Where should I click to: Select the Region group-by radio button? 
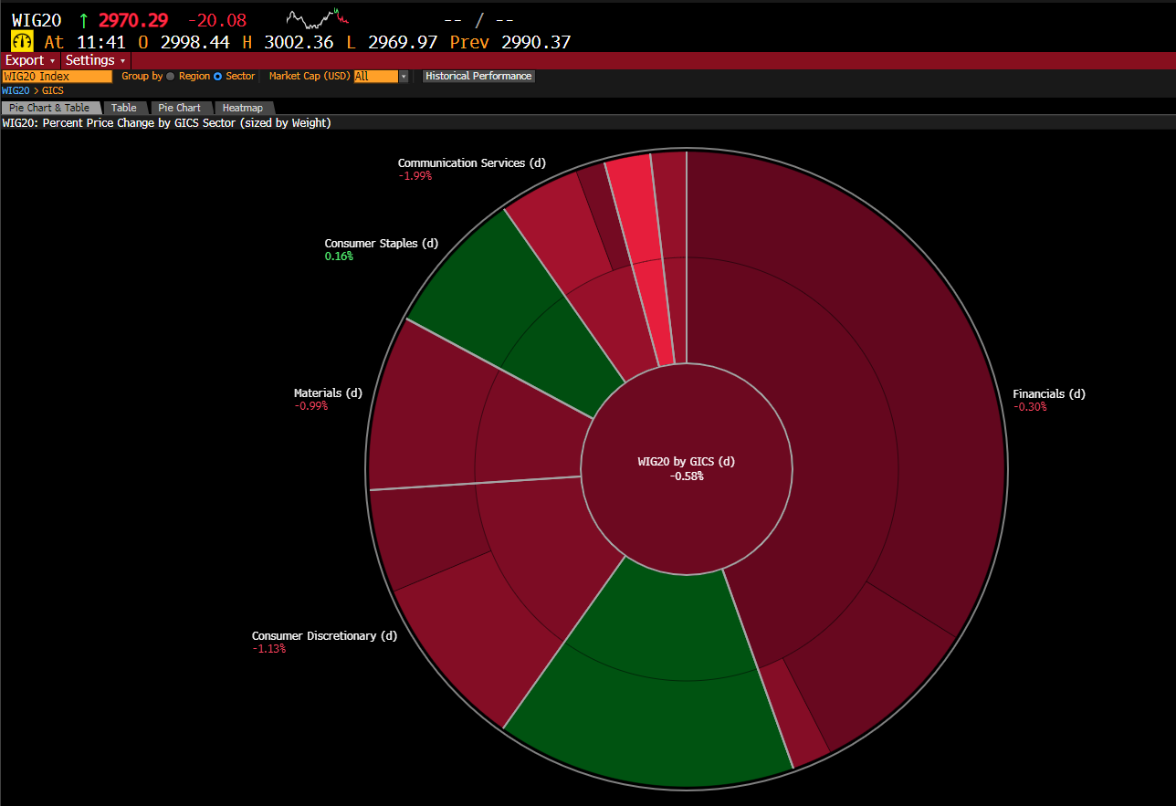click(171, 77)
